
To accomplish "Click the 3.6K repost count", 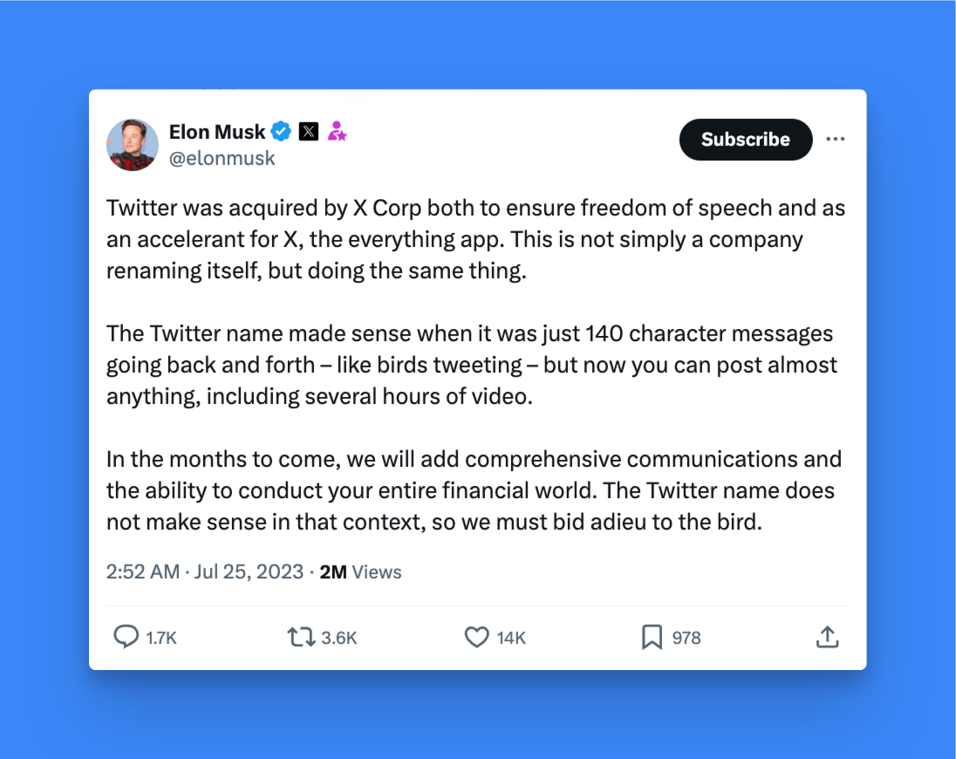I will [339, 638].
